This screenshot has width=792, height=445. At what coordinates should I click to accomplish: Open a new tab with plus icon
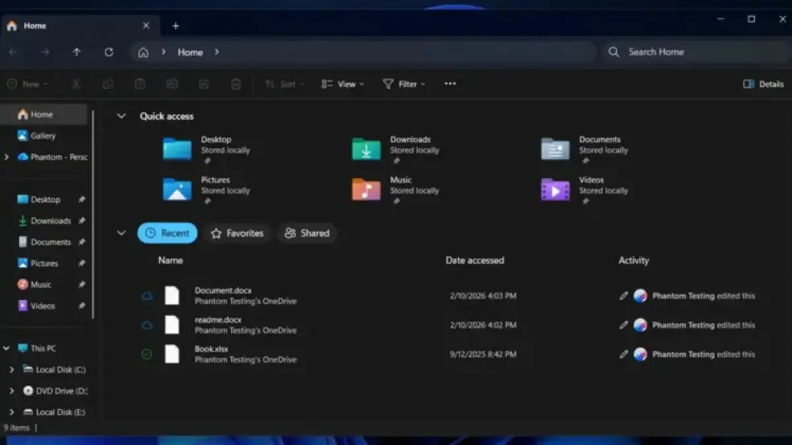click(176, 26)
